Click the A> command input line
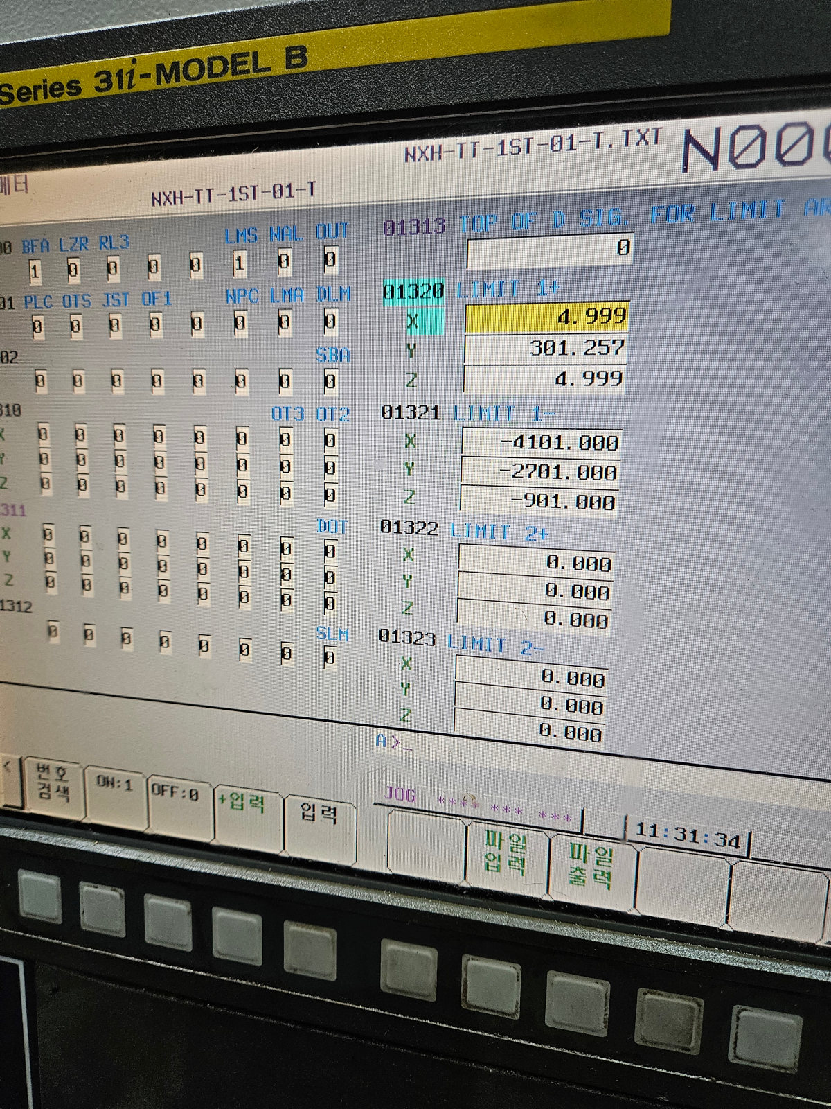This screenshot has width=831, height=1109. (485, 744)
